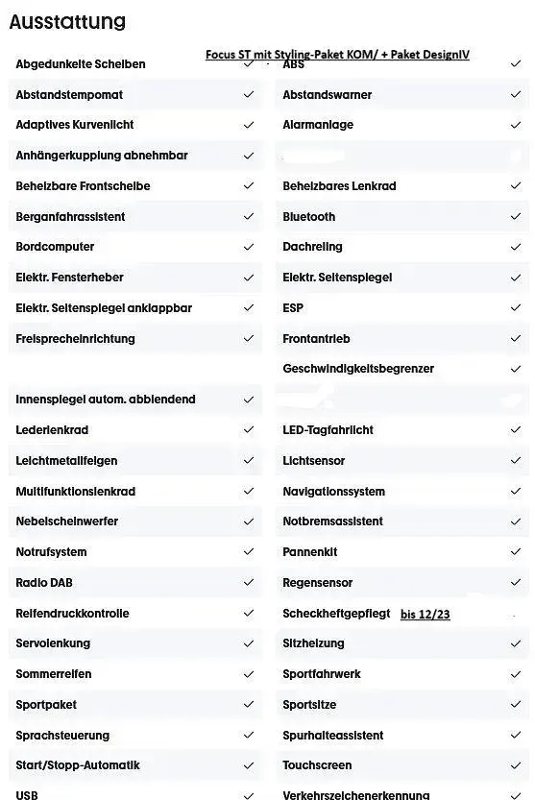Click the Touchscreen checkmark icon
The image size is (535, 800).
(516, 765)
